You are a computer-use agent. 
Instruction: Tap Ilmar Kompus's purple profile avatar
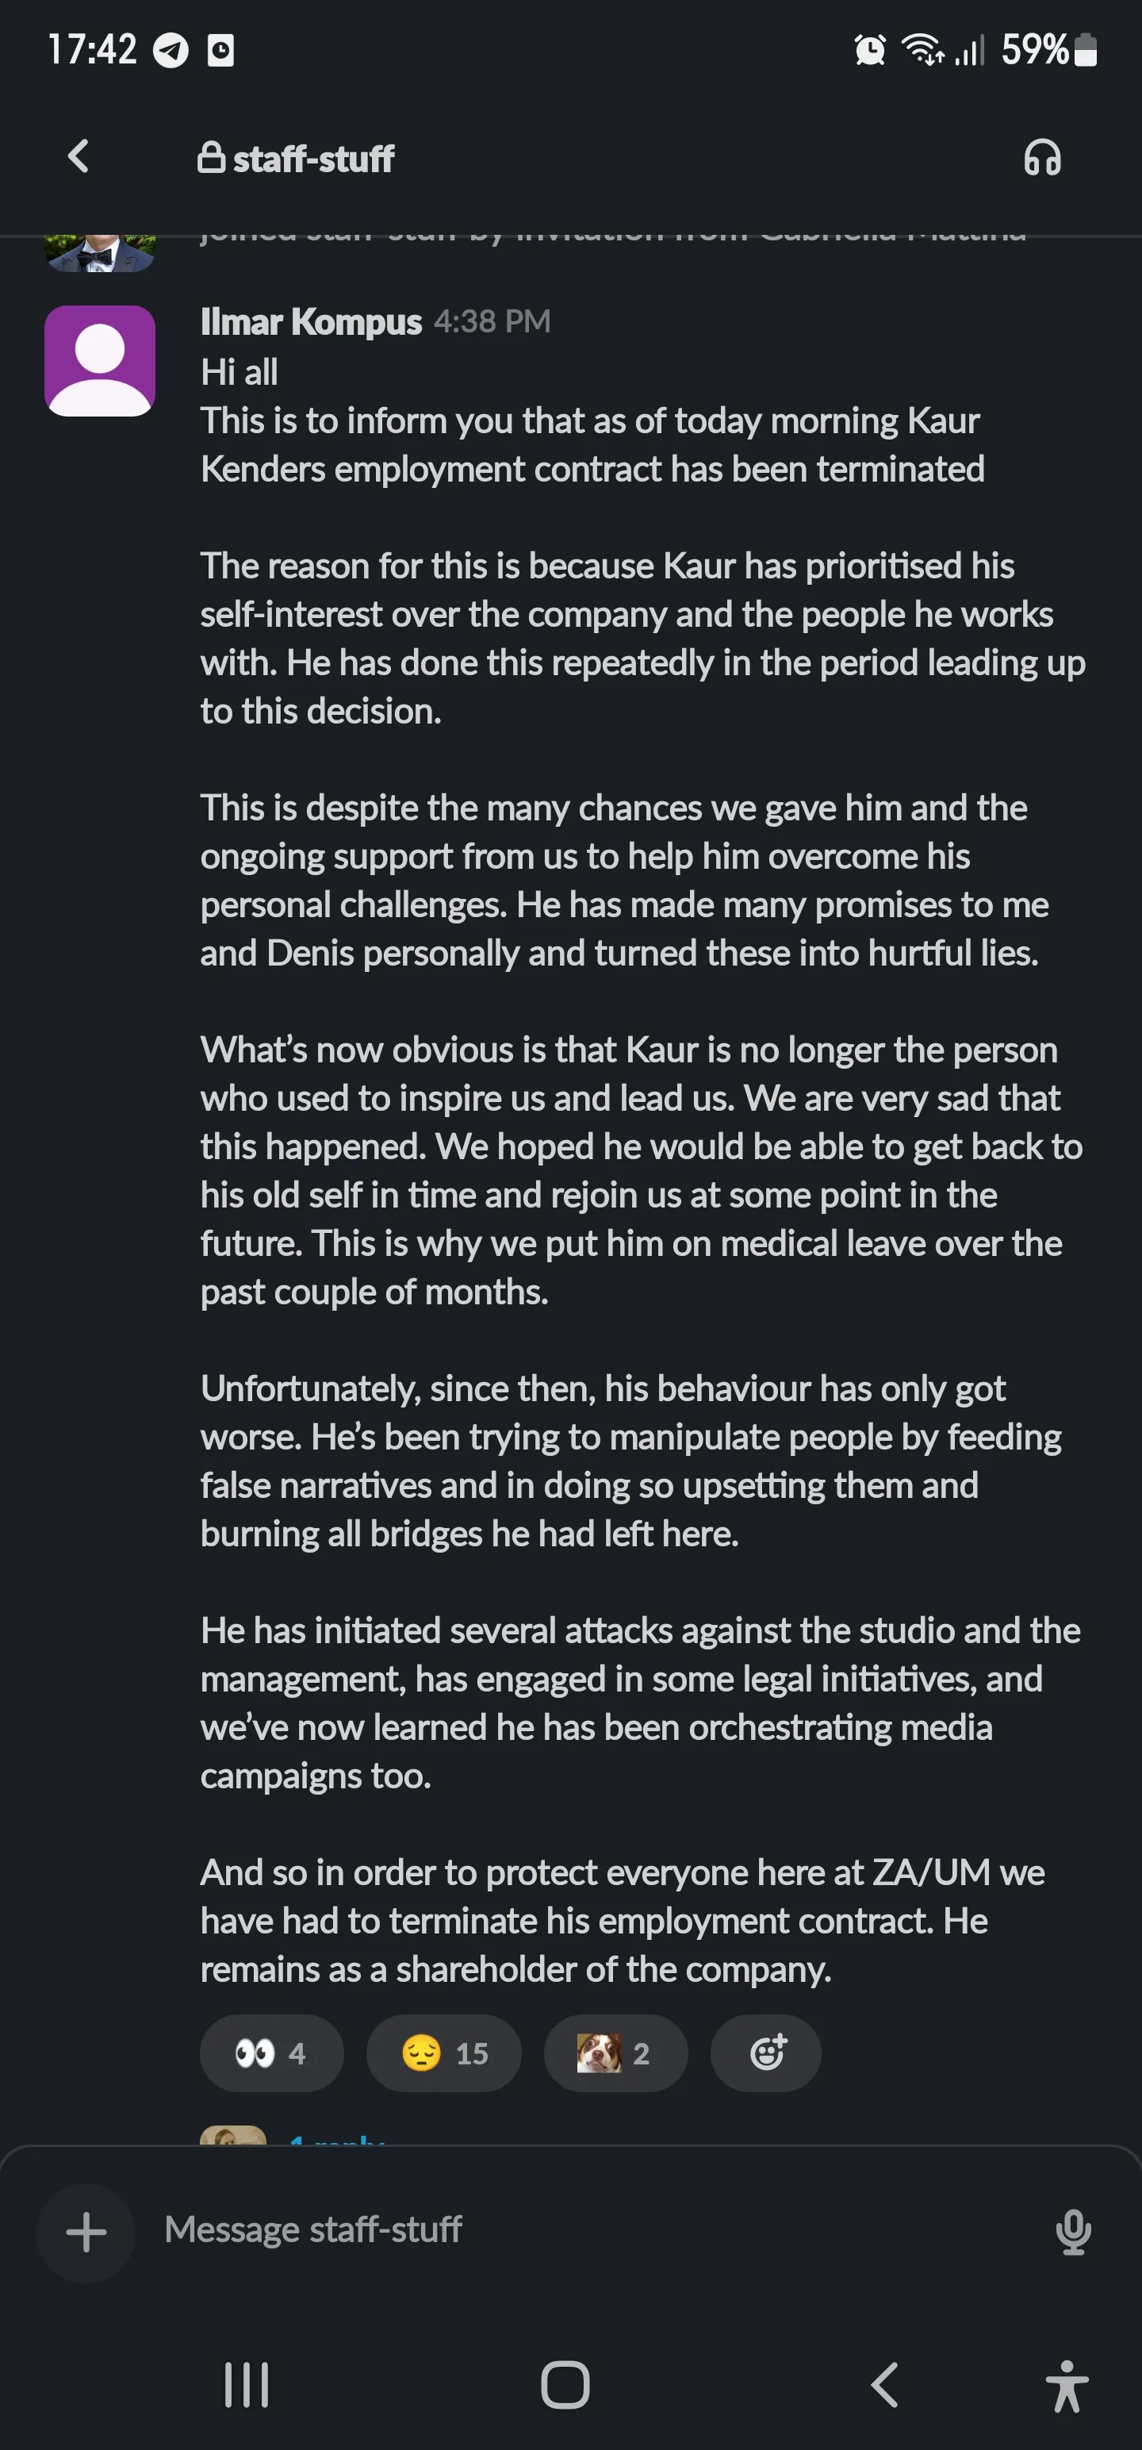point(100,360)
